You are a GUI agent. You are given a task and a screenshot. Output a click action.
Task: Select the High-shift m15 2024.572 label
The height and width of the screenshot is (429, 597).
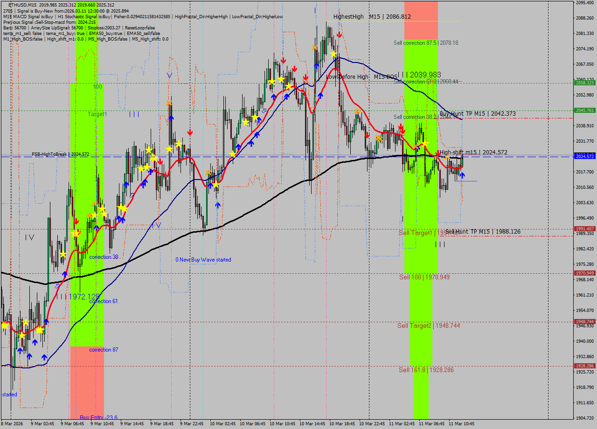point(473,152)
